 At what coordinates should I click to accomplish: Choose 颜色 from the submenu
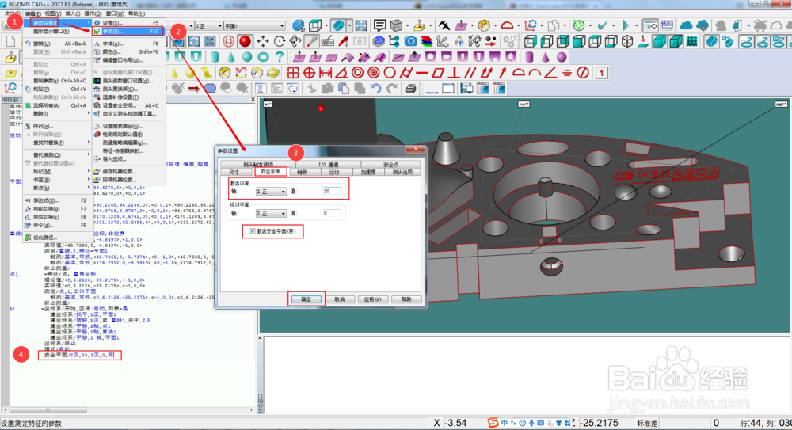[x=128, y=51]
